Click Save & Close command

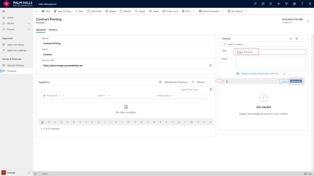coord(62,11)
